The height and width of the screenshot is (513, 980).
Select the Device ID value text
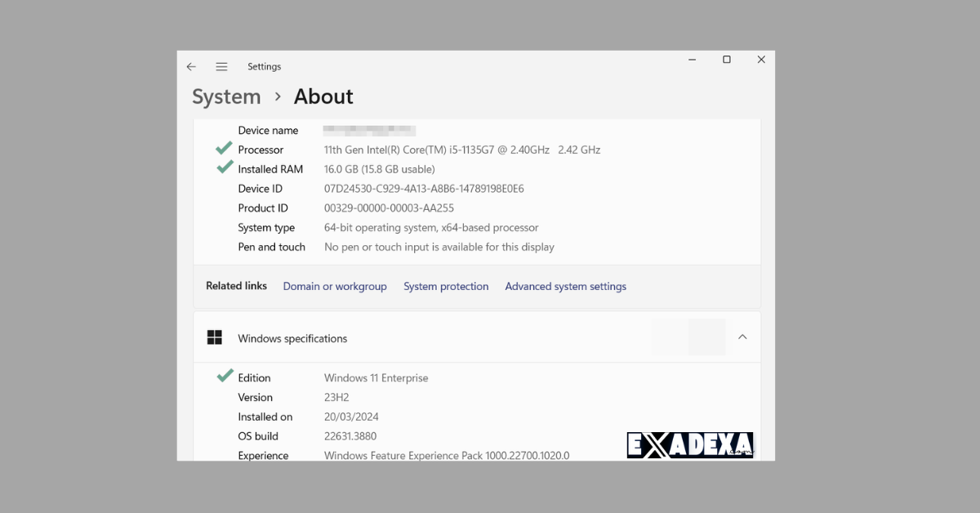(423, 188)
